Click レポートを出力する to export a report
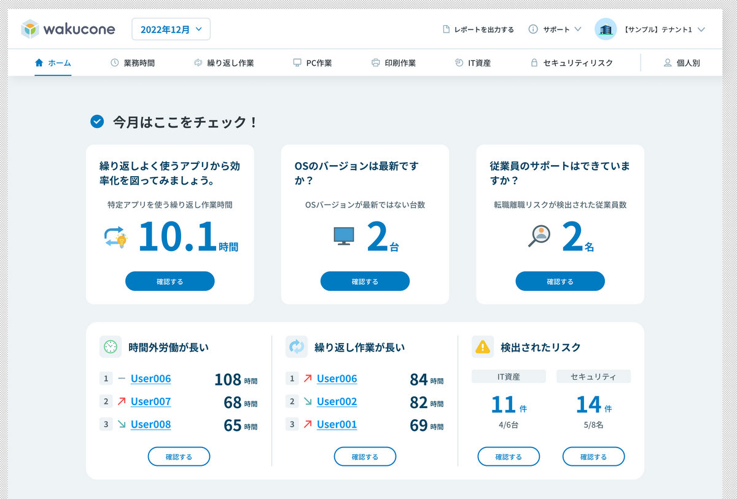 (x=478, y=29)
